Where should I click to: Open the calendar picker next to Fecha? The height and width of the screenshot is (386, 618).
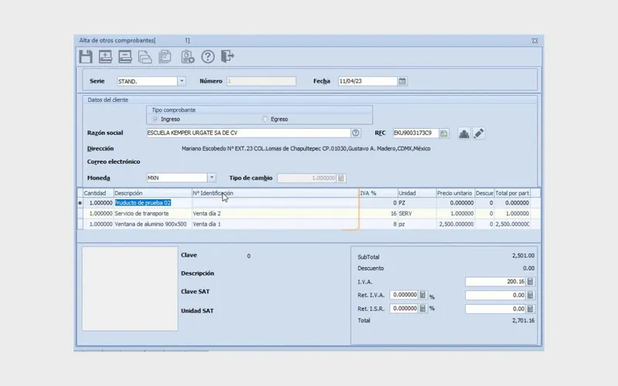click(x=402, y=81)
